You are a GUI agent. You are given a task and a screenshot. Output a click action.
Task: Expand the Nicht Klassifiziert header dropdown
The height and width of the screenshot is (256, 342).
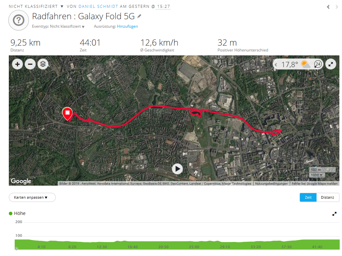(62, 7)
